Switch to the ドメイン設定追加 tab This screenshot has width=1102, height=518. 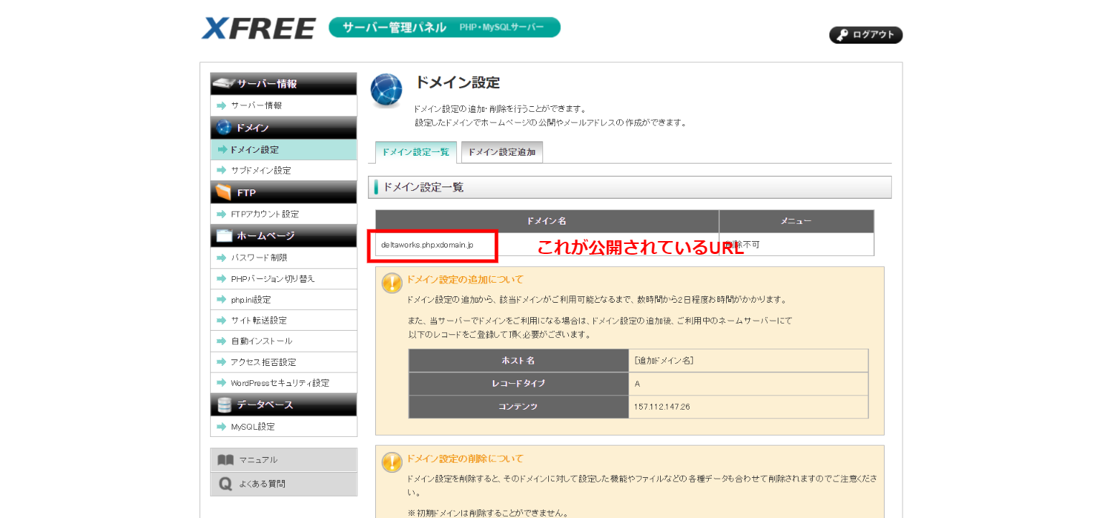click(x=501, y=152)
